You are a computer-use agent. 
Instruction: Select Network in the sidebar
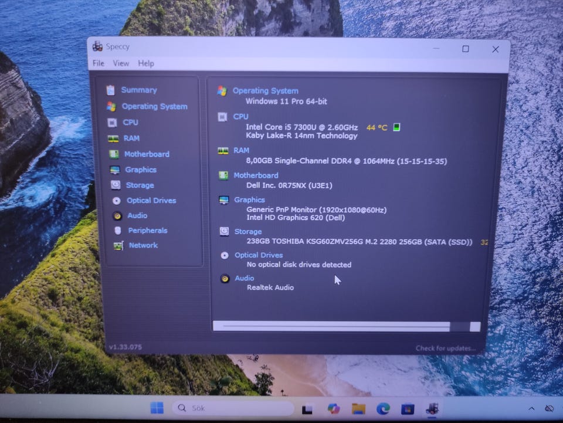coord(143,245)
